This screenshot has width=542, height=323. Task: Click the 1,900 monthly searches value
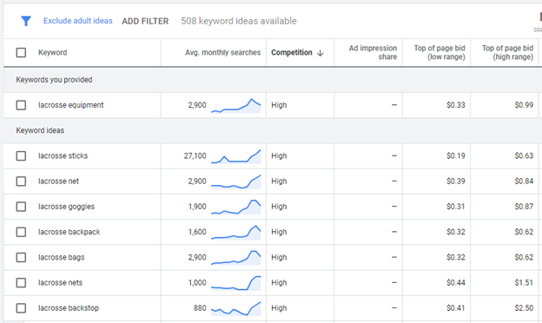197,207
